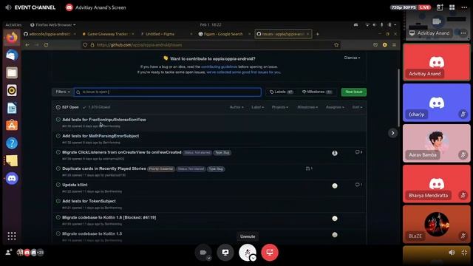Open camera options arrow beside video button
This screenshot has width=473, height=266.
click(x=208, y=258)
